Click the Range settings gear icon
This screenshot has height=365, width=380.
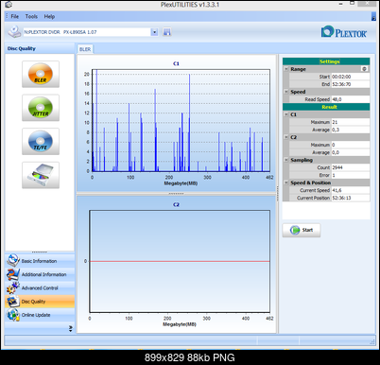coord(364,69)
